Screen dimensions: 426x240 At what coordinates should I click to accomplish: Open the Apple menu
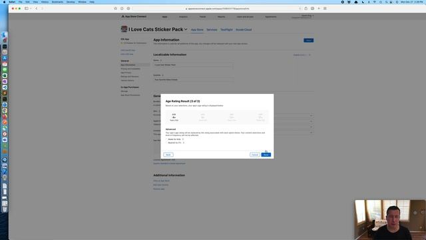(x=4, y=2)
